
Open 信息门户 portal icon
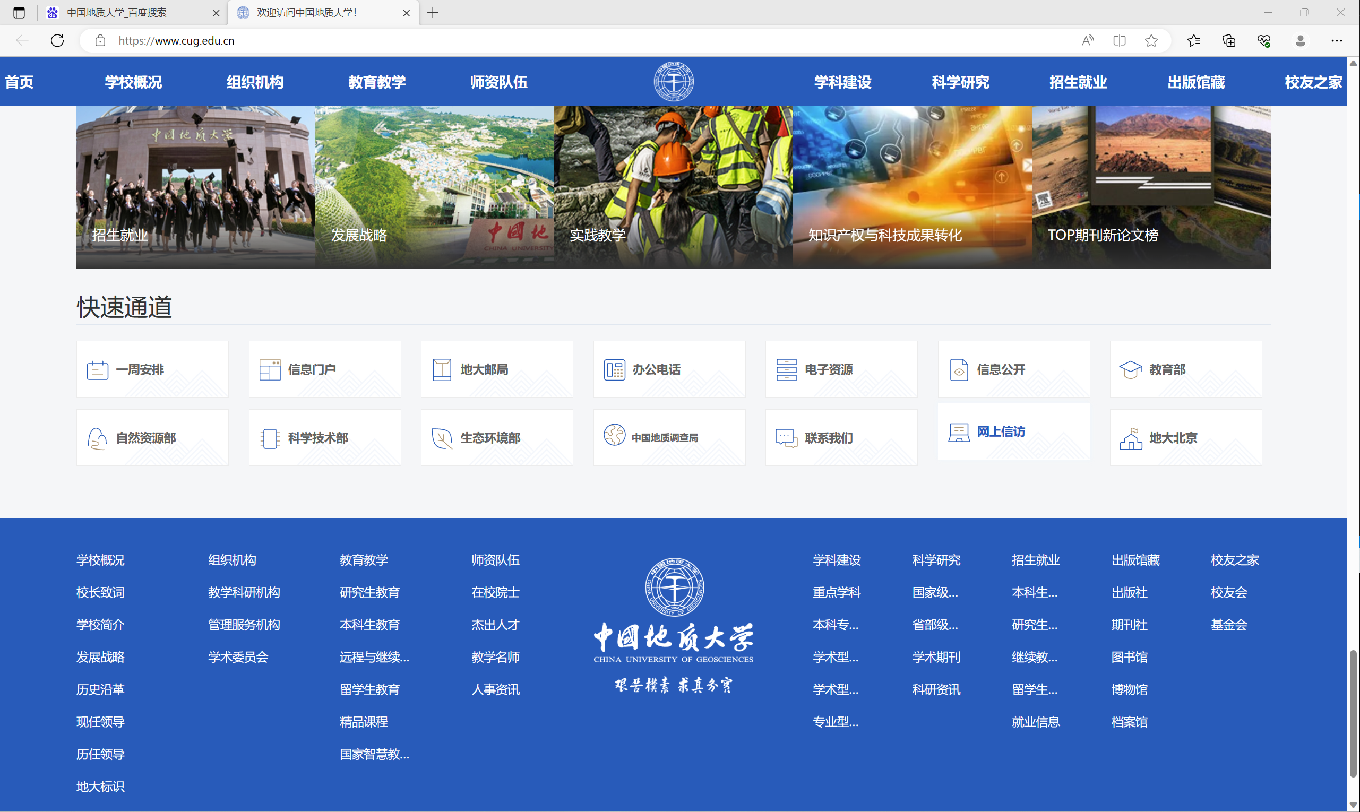[270, 370]
